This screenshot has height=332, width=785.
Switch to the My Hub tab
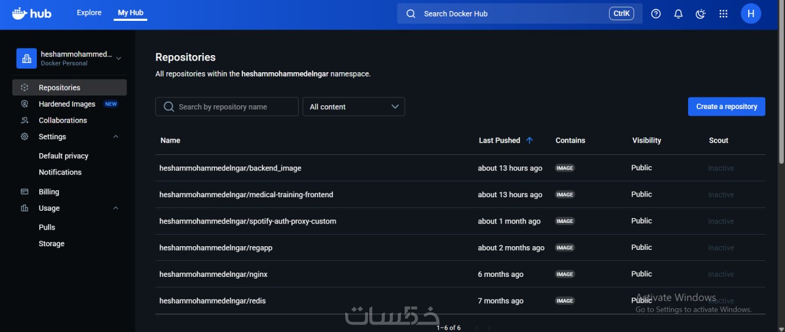(131, 13)
